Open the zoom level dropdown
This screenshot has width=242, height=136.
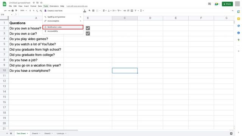tap(23, 11)
